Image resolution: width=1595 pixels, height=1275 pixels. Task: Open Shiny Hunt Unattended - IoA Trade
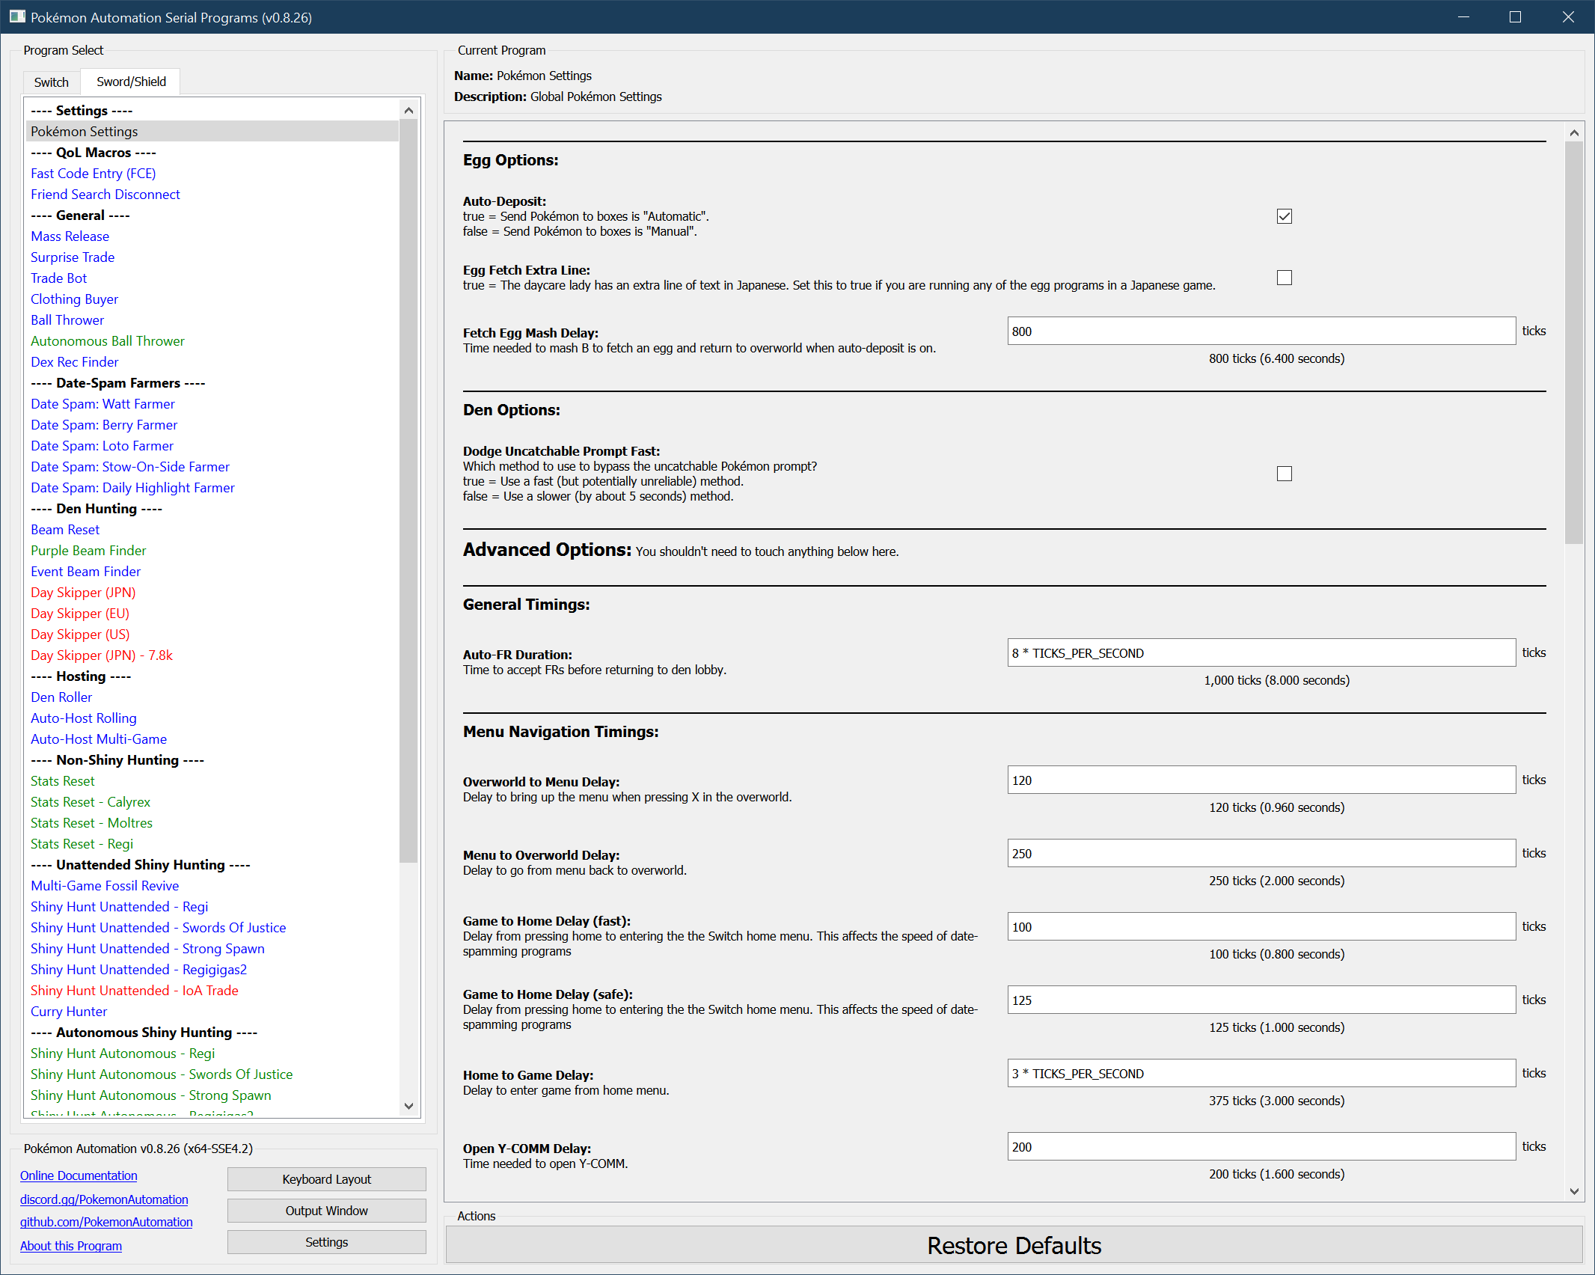coord(134,990)
